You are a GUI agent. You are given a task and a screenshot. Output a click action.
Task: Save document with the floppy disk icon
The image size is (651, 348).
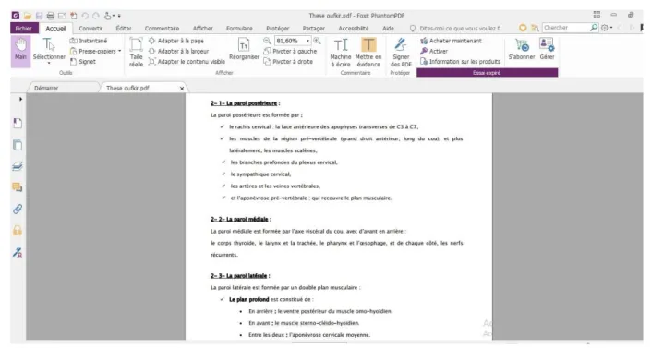coord(39,16)
